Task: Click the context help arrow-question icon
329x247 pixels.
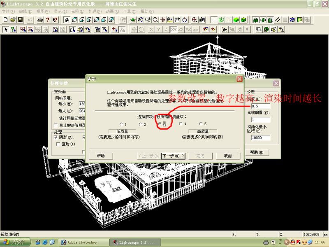Action: coord(55,20)
